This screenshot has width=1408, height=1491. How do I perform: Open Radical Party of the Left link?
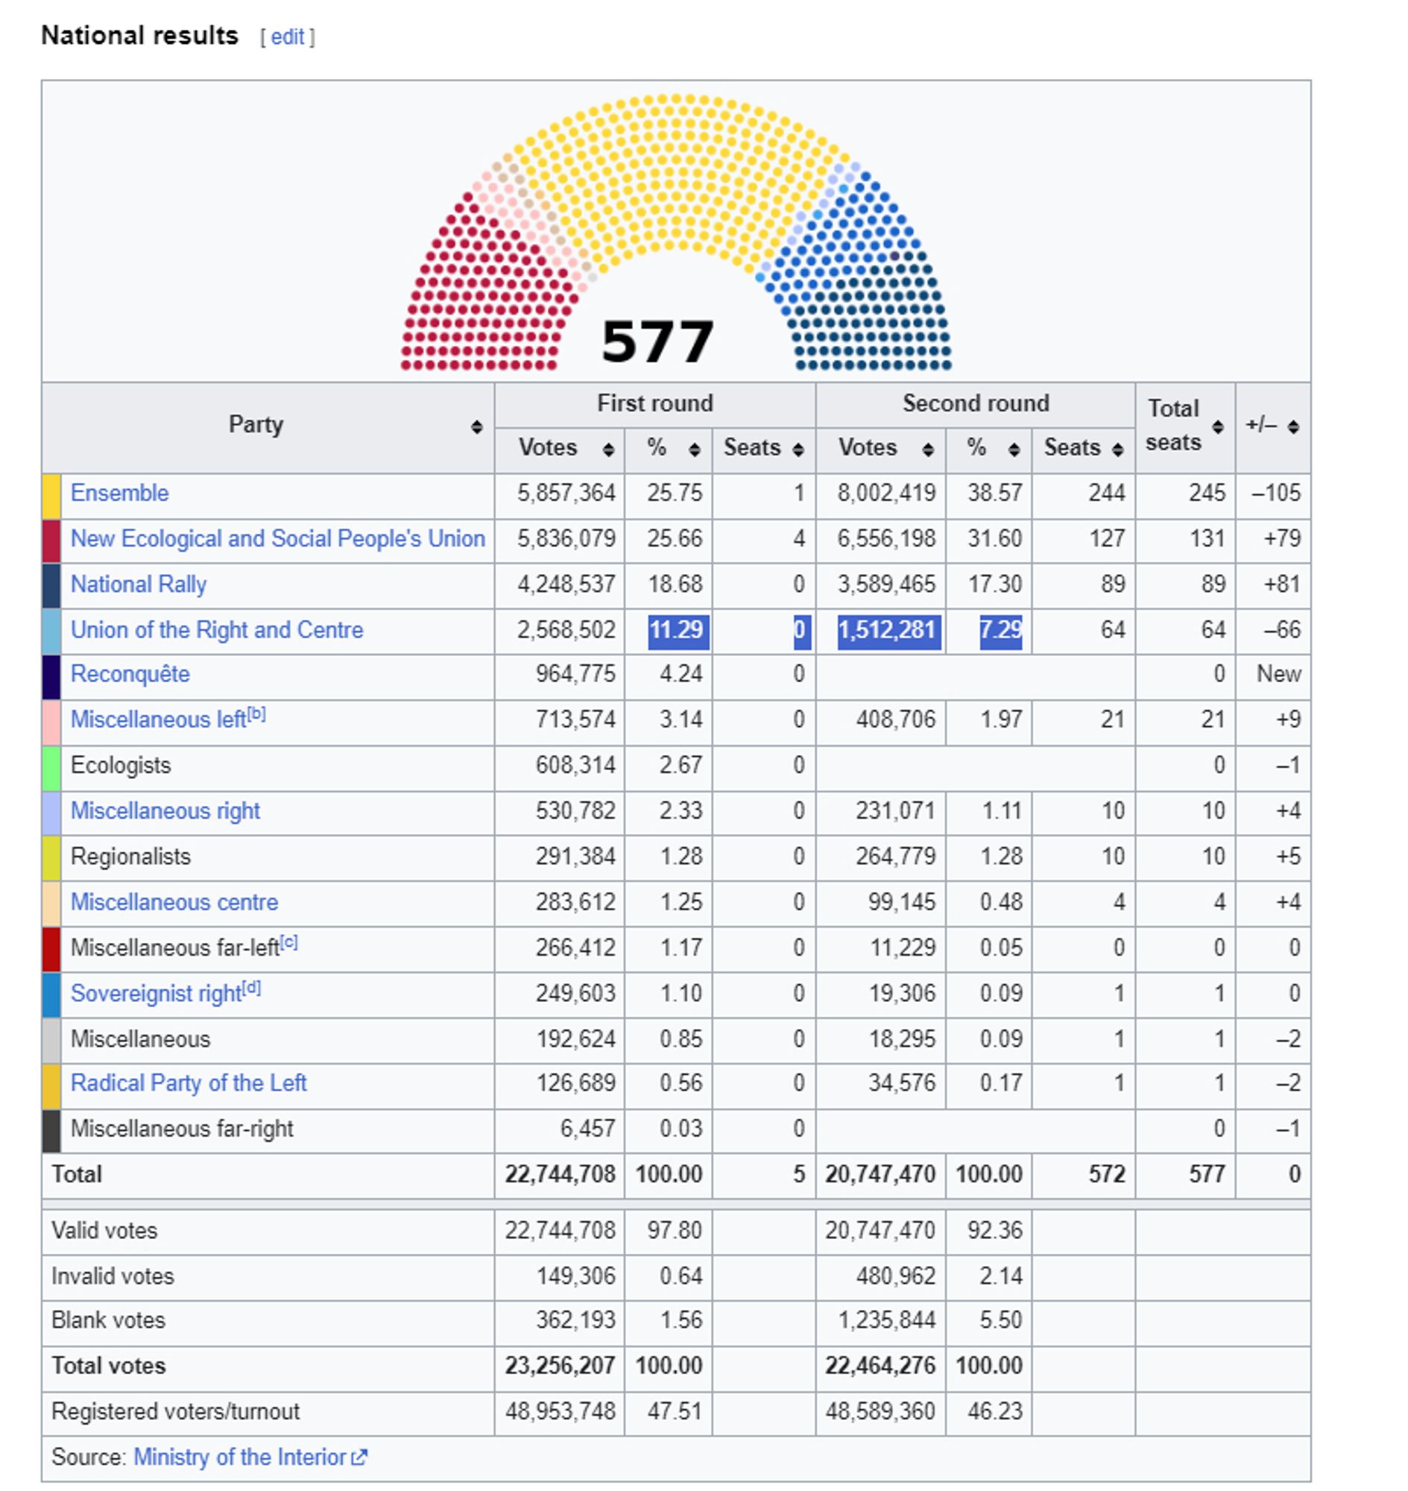189,1083
